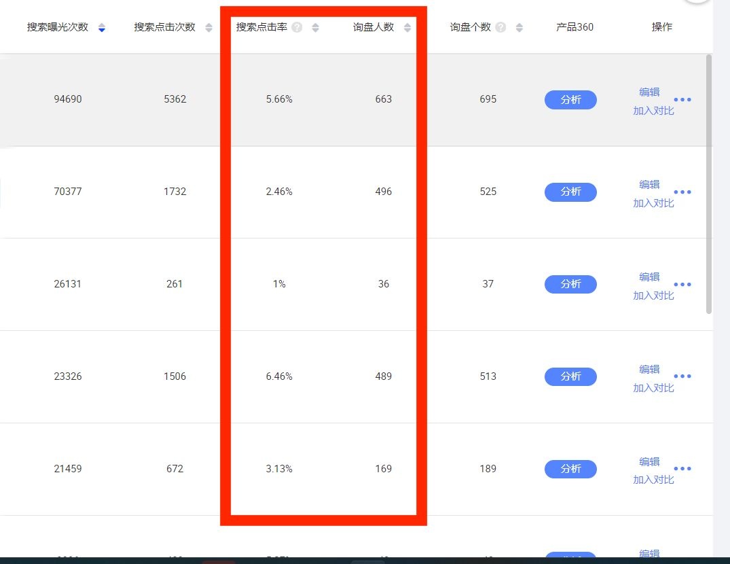Image resolution: width=730 pixels, height=564 pixels.
Task: Click 编辑 link in row 94690
Action: pos(649,92)
